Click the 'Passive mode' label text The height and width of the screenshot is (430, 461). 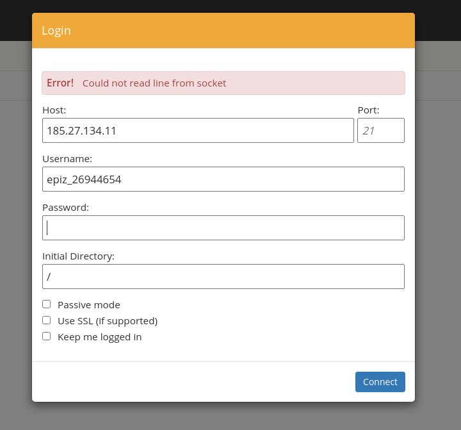[89, 305]
